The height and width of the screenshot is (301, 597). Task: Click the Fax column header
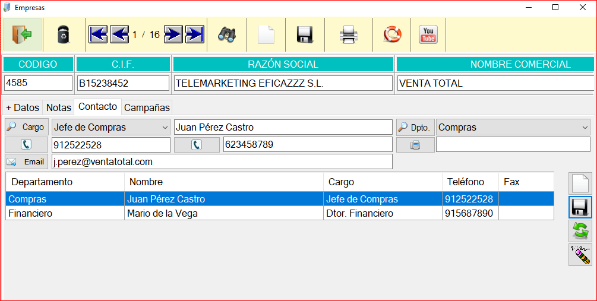click(x=526, y=182)
